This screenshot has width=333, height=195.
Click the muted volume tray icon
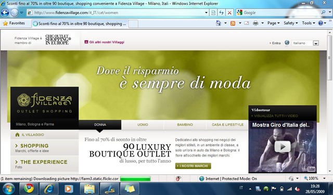point(298,189)
